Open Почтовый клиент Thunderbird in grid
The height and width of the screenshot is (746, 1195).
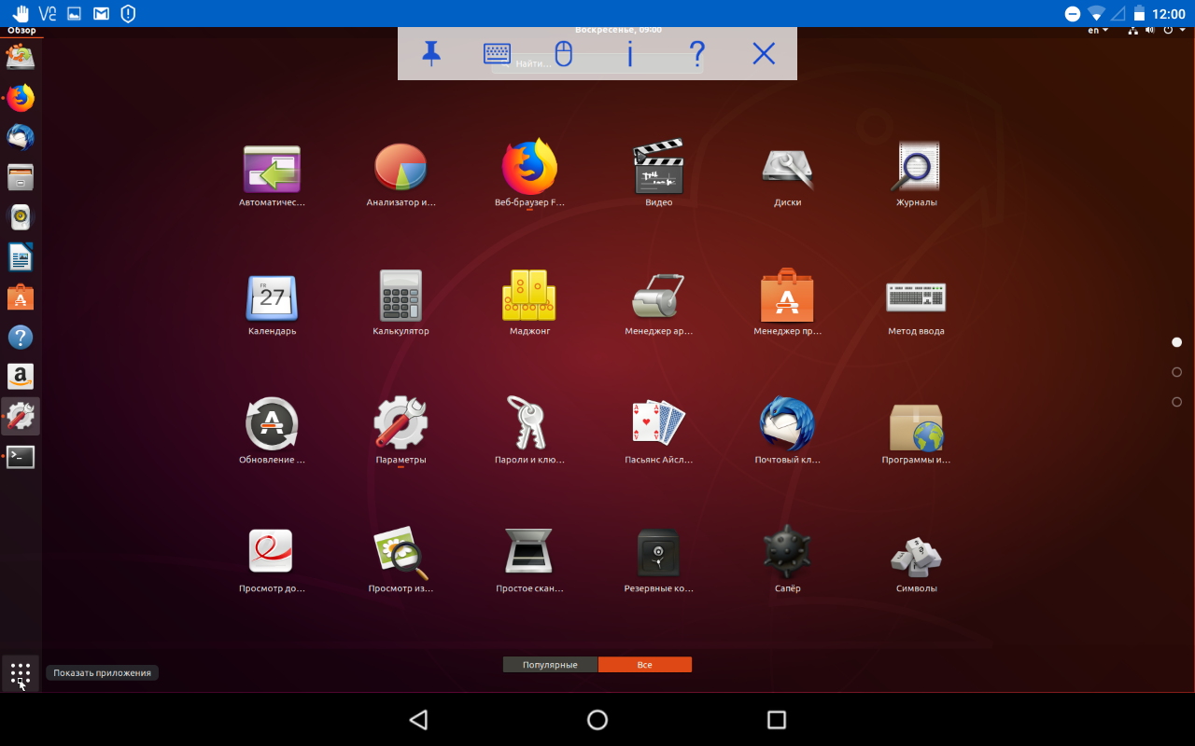[787, 433]
